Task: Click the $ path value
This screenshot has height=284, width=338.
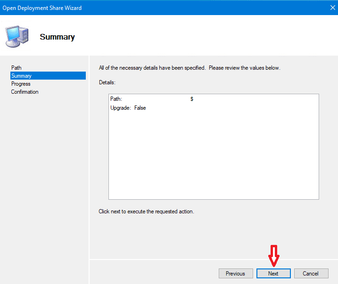Action: click(x=192, y=99)
